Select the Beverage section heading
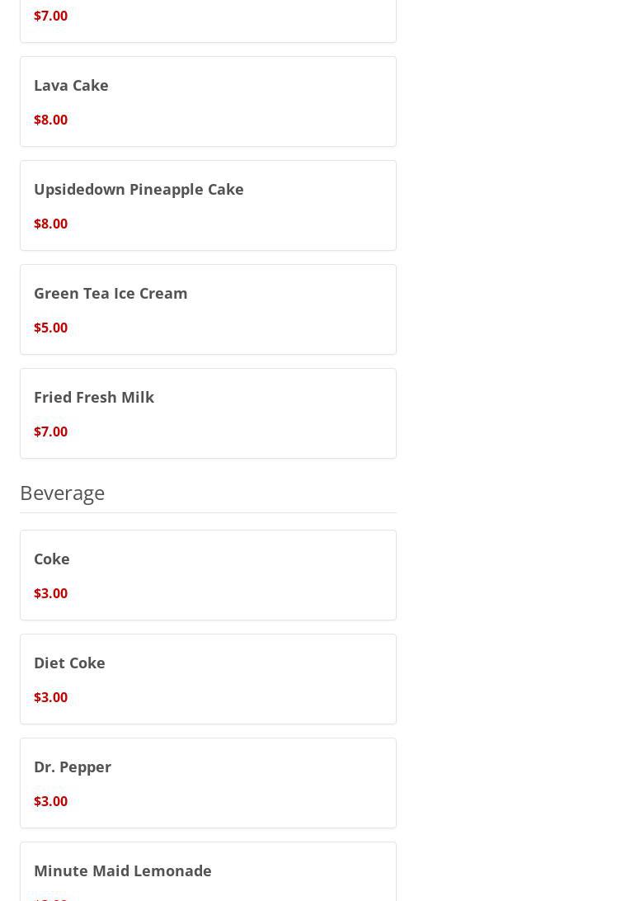Image resolution: width=635 pixels, height=901 pixels. (x=62, y=493)
